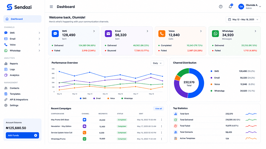Screen dimensions: 266x149
Task: Toggle Email series in chart legend
Action: pyautogui.click(x=97, y=98)
